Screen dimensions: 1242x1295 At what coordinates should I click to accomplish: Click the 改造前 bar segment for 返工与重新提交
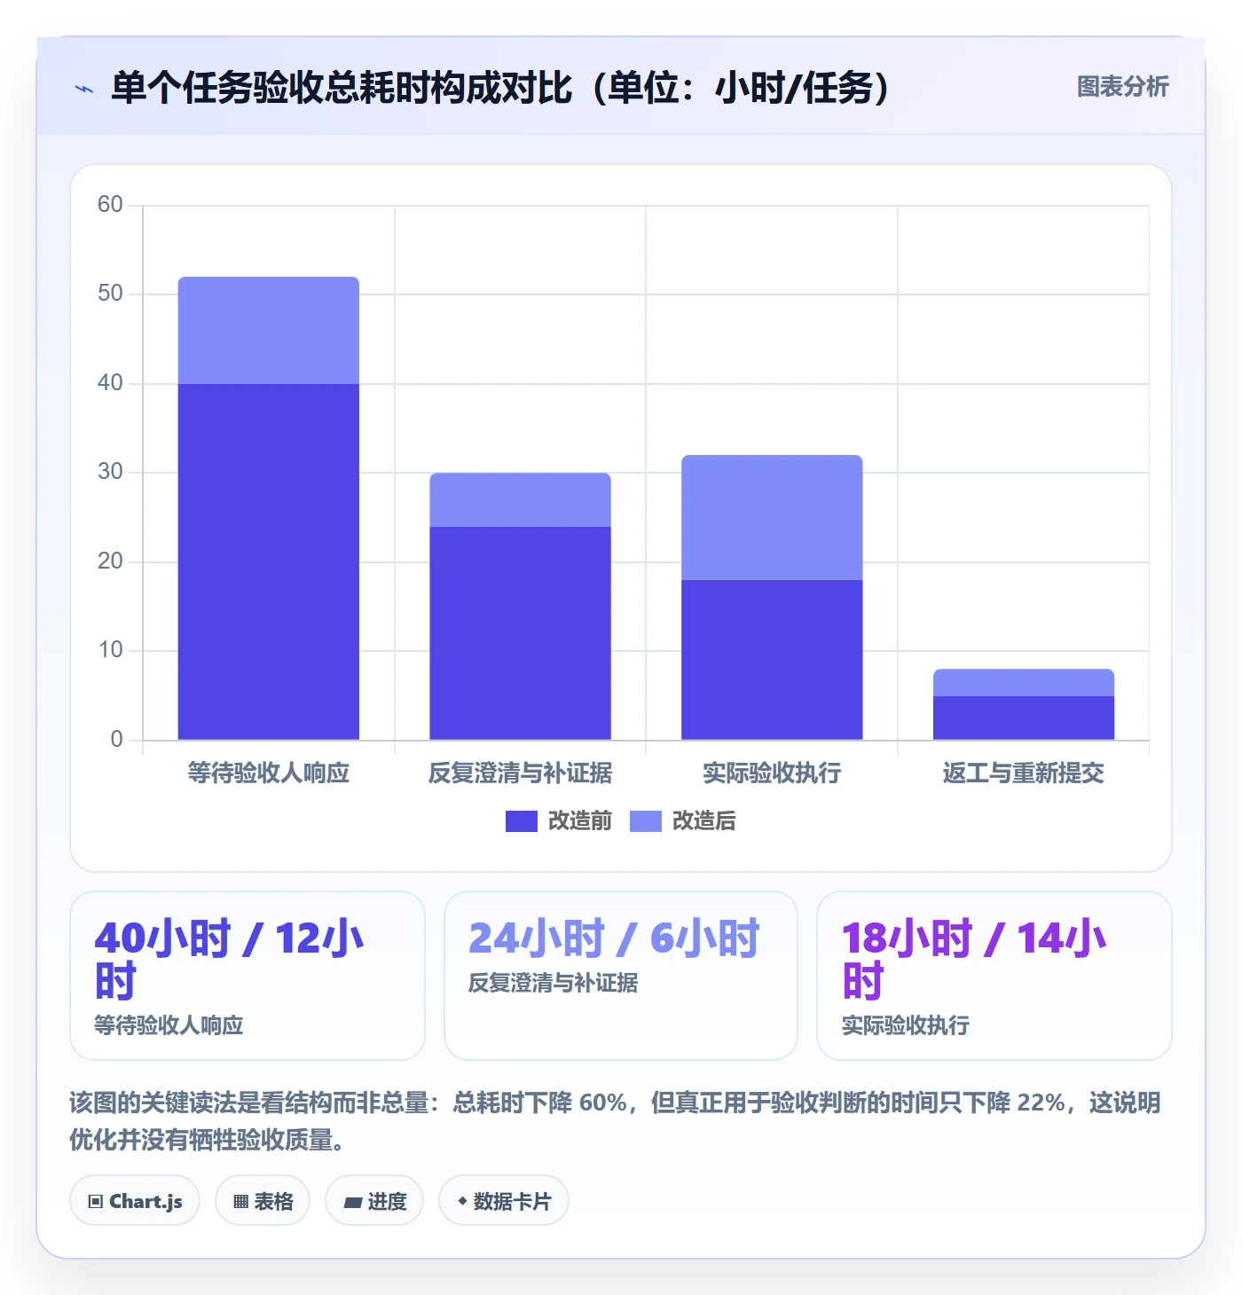pos(1024,718)
